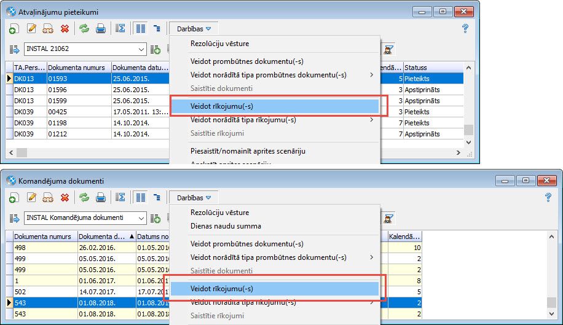Image resolution: width=563 pixels, height=325 pixels.
Task: Click add view icon next to INSTAL Komandējuma dokumenti combo
Action: click(156, 219)
